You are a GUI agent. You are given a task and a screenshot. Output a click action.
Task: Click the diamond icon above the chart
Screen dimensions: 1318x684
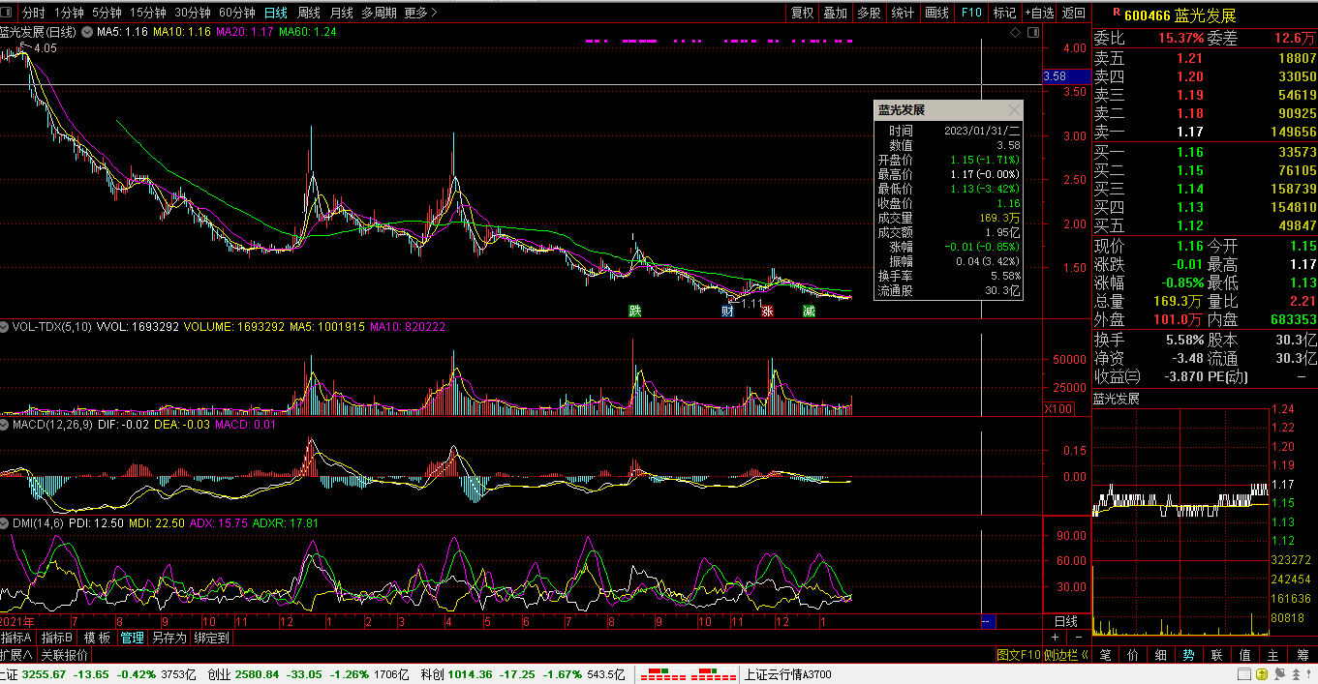point(1015,33)
